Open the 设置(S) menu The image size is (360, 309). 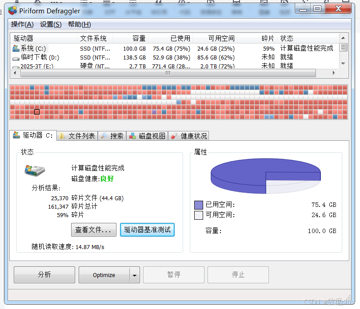(51, 24)
